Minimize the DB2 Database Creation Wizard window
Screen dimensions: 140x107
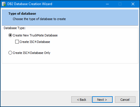coord(107,4)
